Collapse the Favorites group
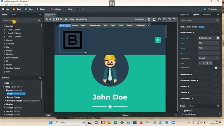Viewport: 224px width, 126px height. point(3,26)
